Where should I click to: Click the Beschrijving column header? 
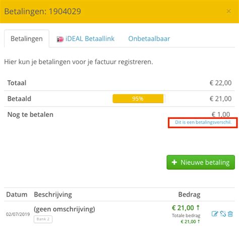tap(53, 195)
